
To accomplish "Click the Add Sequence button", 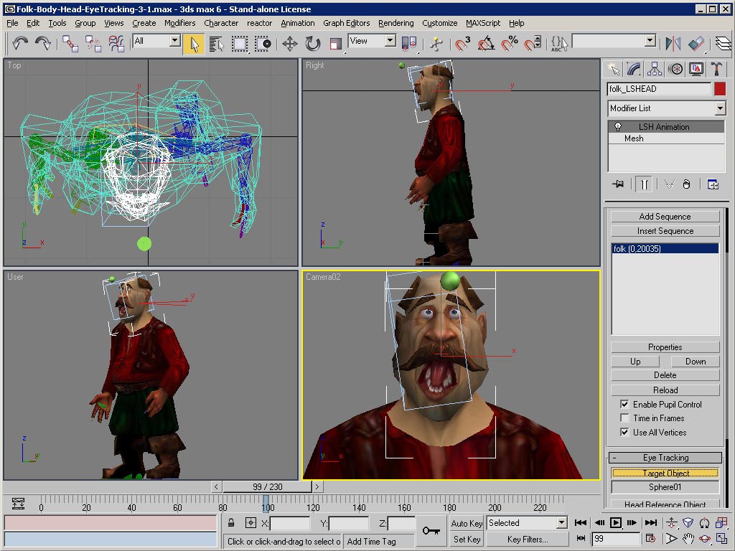I will pyautogui.click(x=665, y=216).
